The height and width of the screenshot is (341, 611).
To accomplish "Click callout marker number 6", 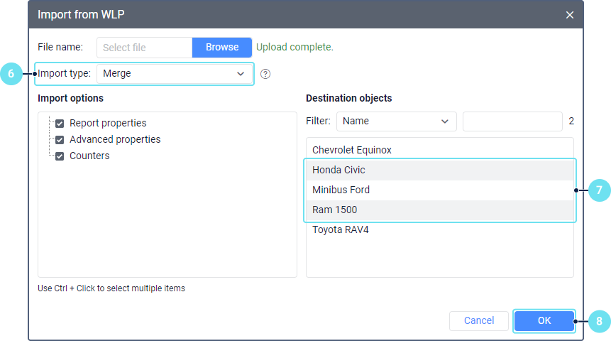I will pos(11,74).
